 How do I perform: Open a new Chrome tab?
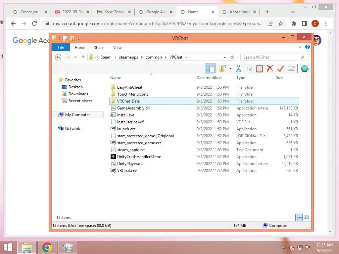coord(267,12)
